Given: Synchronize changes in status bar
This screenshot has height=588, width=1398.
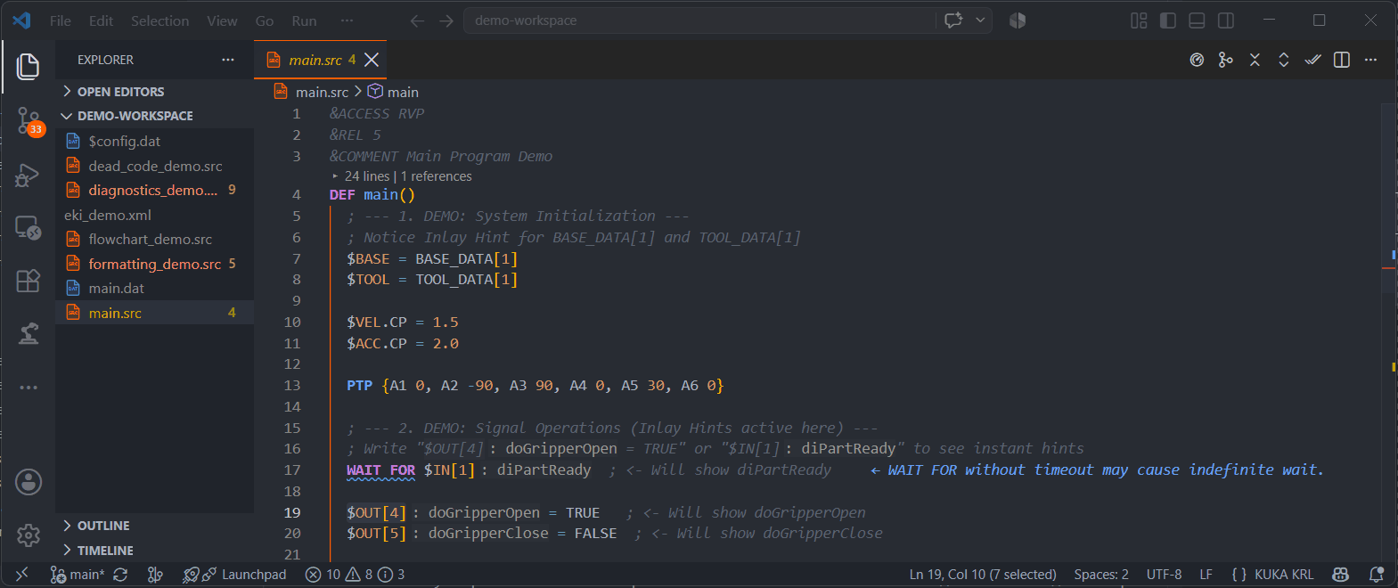Looking at the screenshot, I should coord(120,575).
